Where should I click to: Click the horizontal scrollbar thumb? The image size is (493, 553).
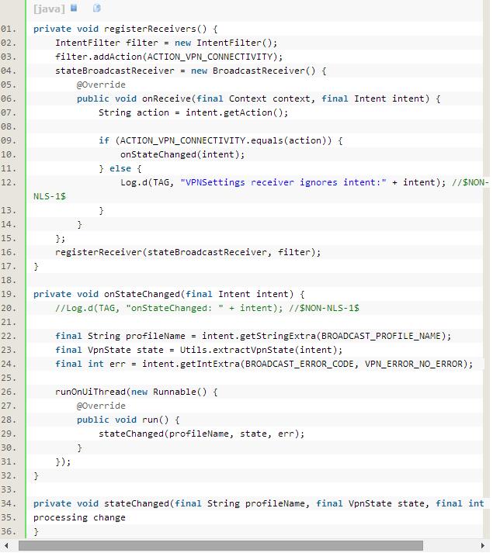220,545
